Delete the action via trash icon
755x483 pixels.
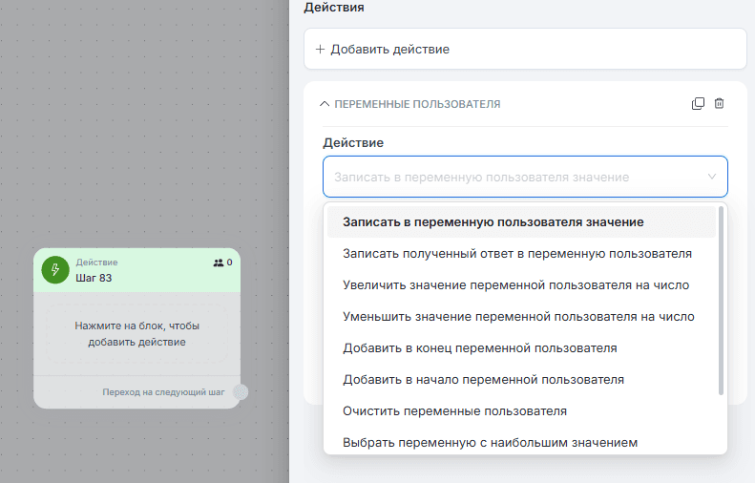tap(719, 103)
